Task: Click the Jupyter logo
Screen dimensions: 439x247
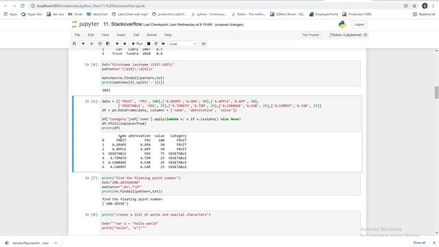Action: coord(85,25)
